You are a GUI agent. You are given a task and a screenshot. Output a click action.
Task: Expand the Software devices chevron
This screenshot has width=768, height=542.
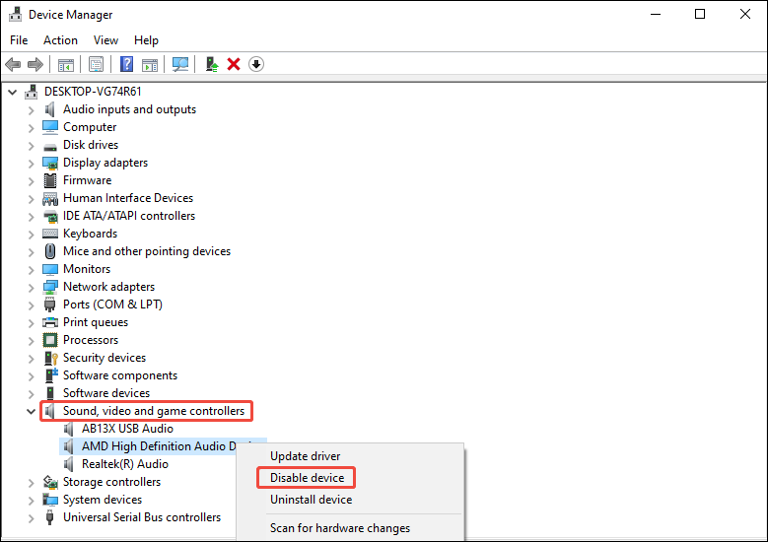pos(31,393)
